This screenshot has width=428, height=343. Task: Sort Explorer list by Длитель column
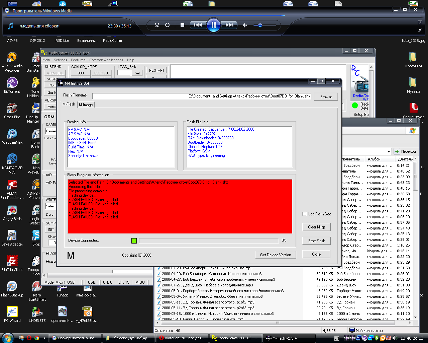coord(405,159)
